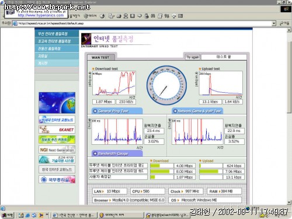Open the first item in the blue sidebar menu

[57, 34]
